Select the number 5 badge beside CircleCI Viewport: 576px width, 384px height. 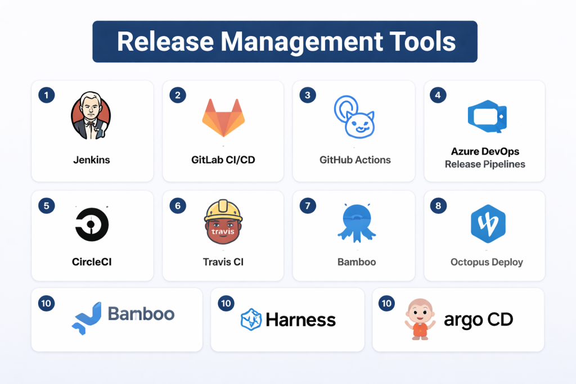coord(46,206)
